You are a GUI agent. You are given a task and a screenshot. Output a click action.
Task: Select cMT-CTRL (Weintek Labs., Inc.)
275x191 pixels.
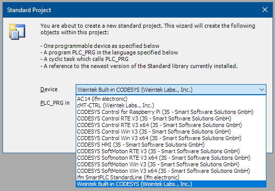171,105
